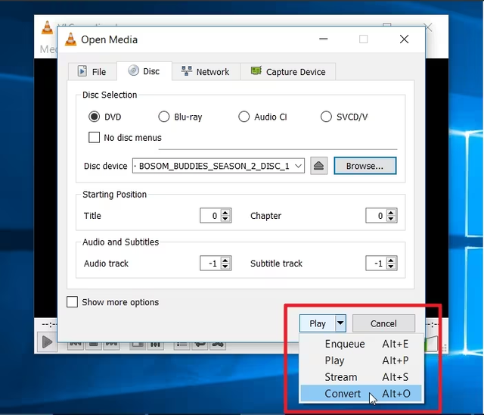
Task: Open the Network tab
Action: 206,72
